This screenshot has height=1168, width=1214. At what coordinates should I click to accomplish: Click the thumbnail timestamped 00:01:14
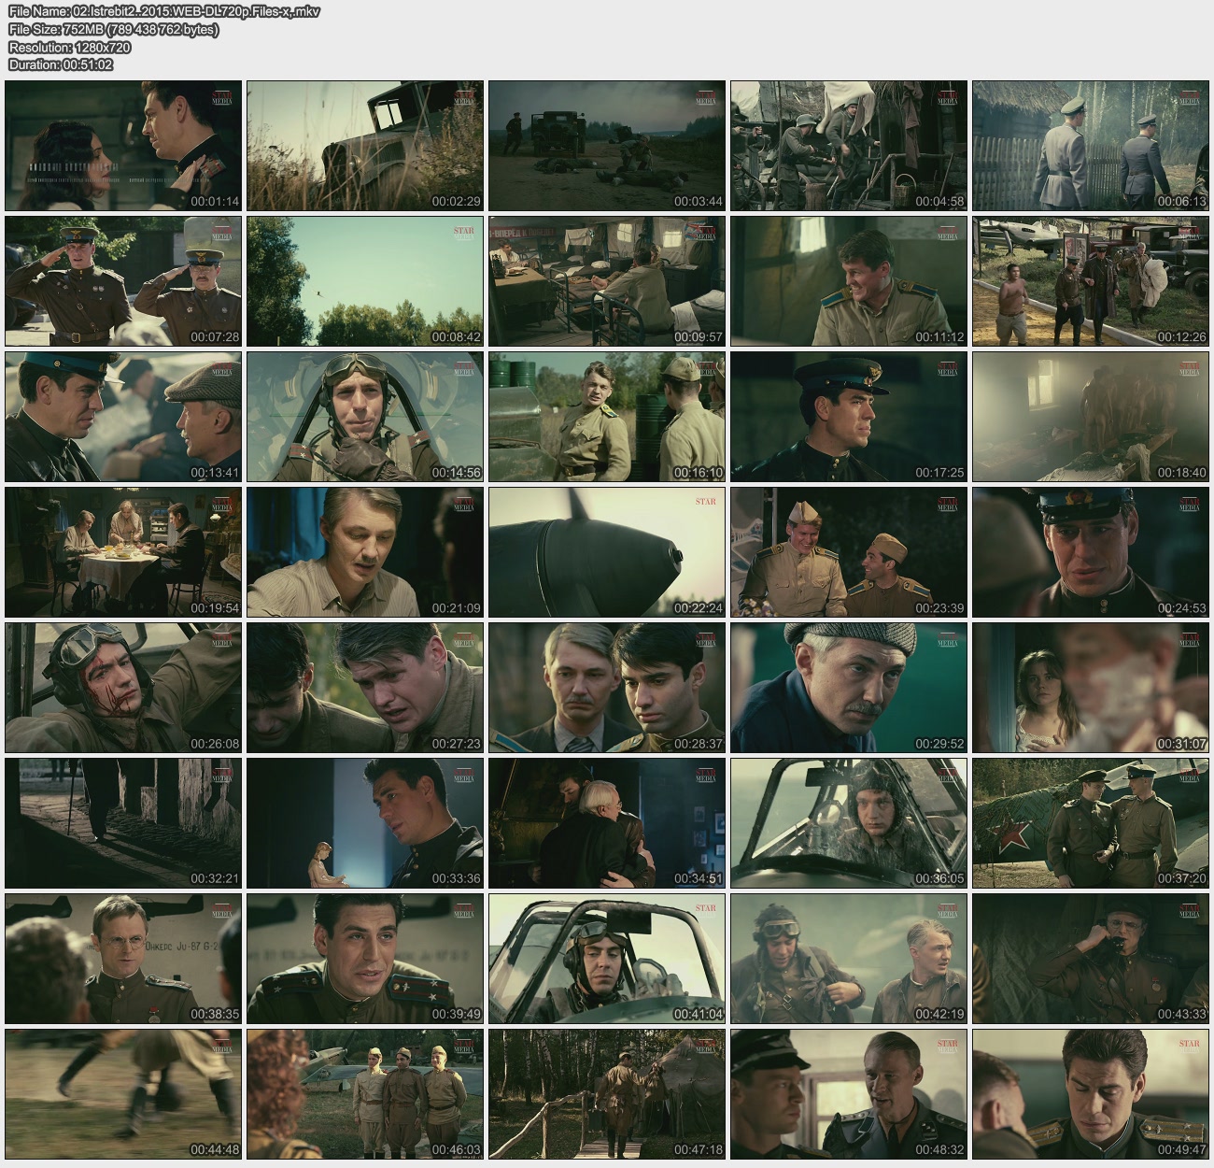click(x=123, y=146)
